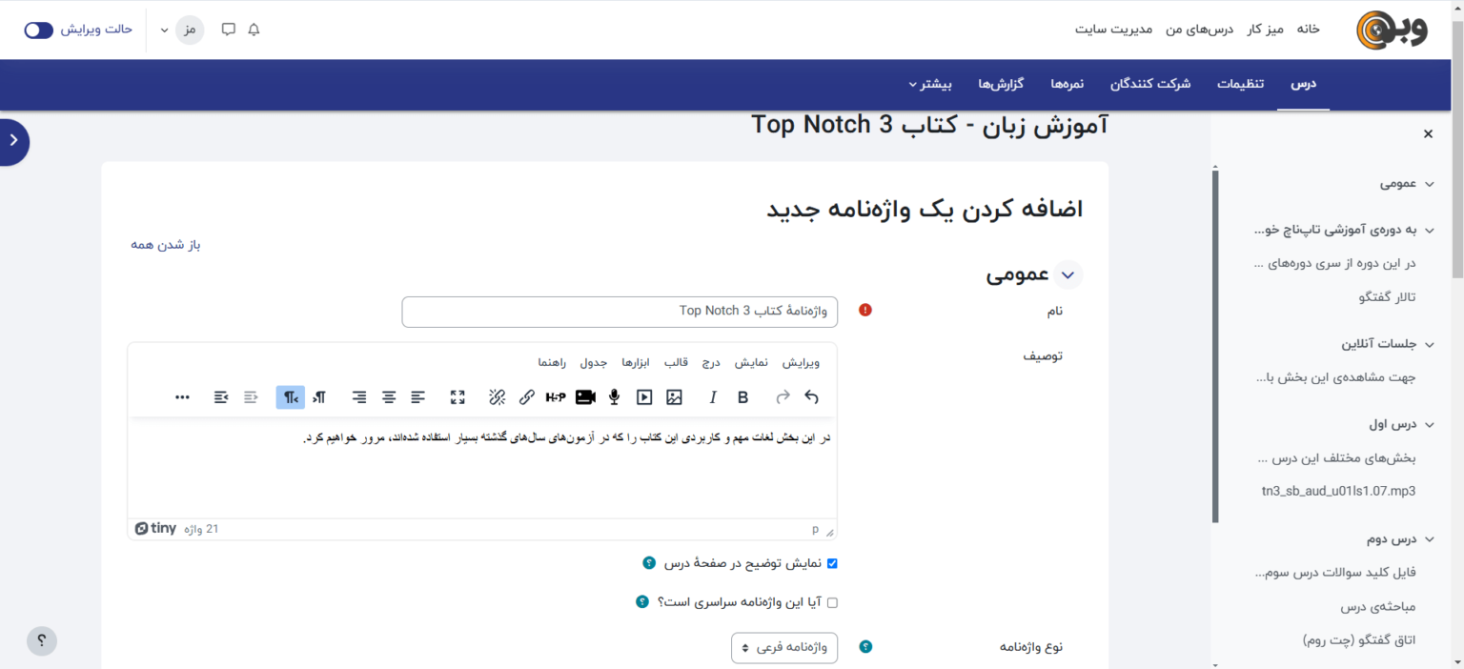Image resolution: width=1464 pixels, height=669 pixels.
Task: Click the insert link icon
Action: [x=526, y=397]
